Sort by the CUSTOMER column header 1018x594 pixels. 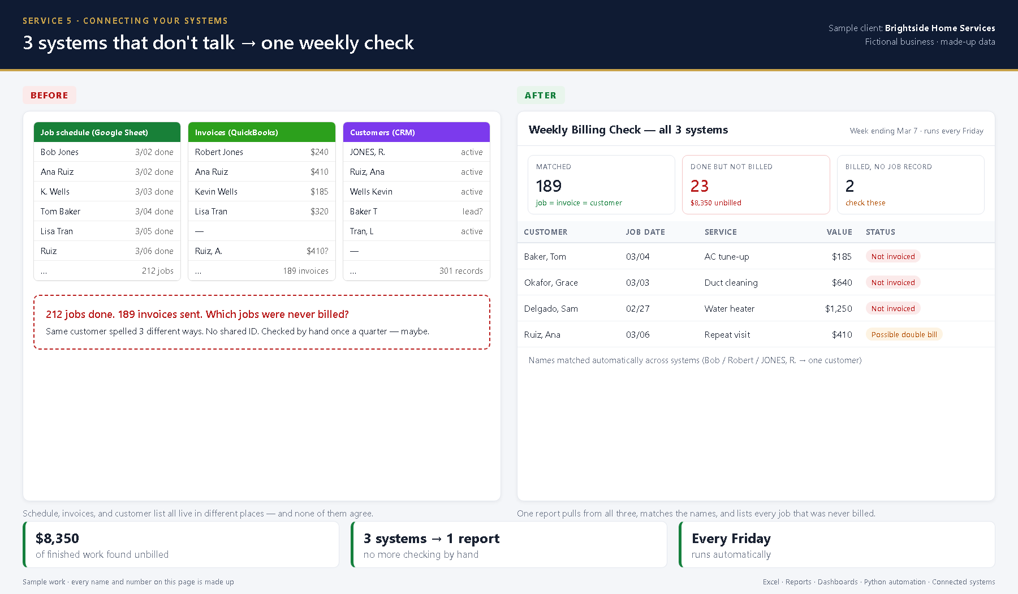click(545, 232)
